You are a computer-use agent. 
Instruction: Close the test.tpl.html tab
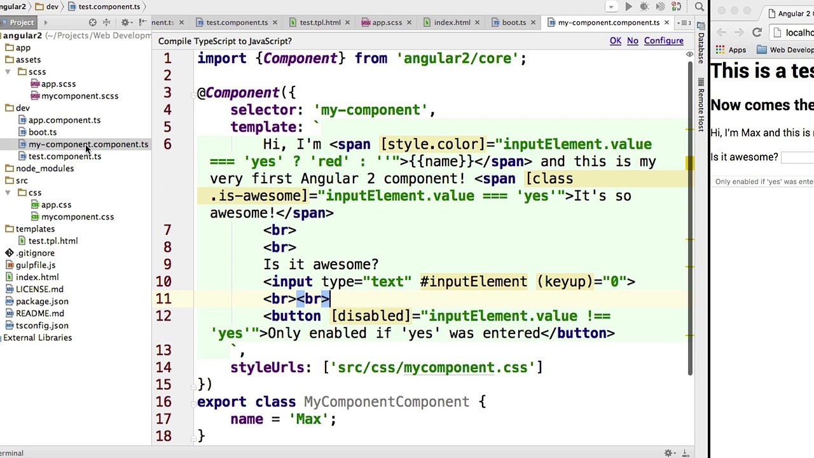346,22
